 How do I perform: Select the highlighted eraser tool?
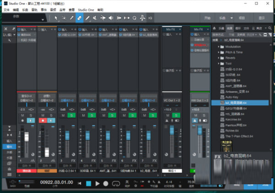(79, 18)
